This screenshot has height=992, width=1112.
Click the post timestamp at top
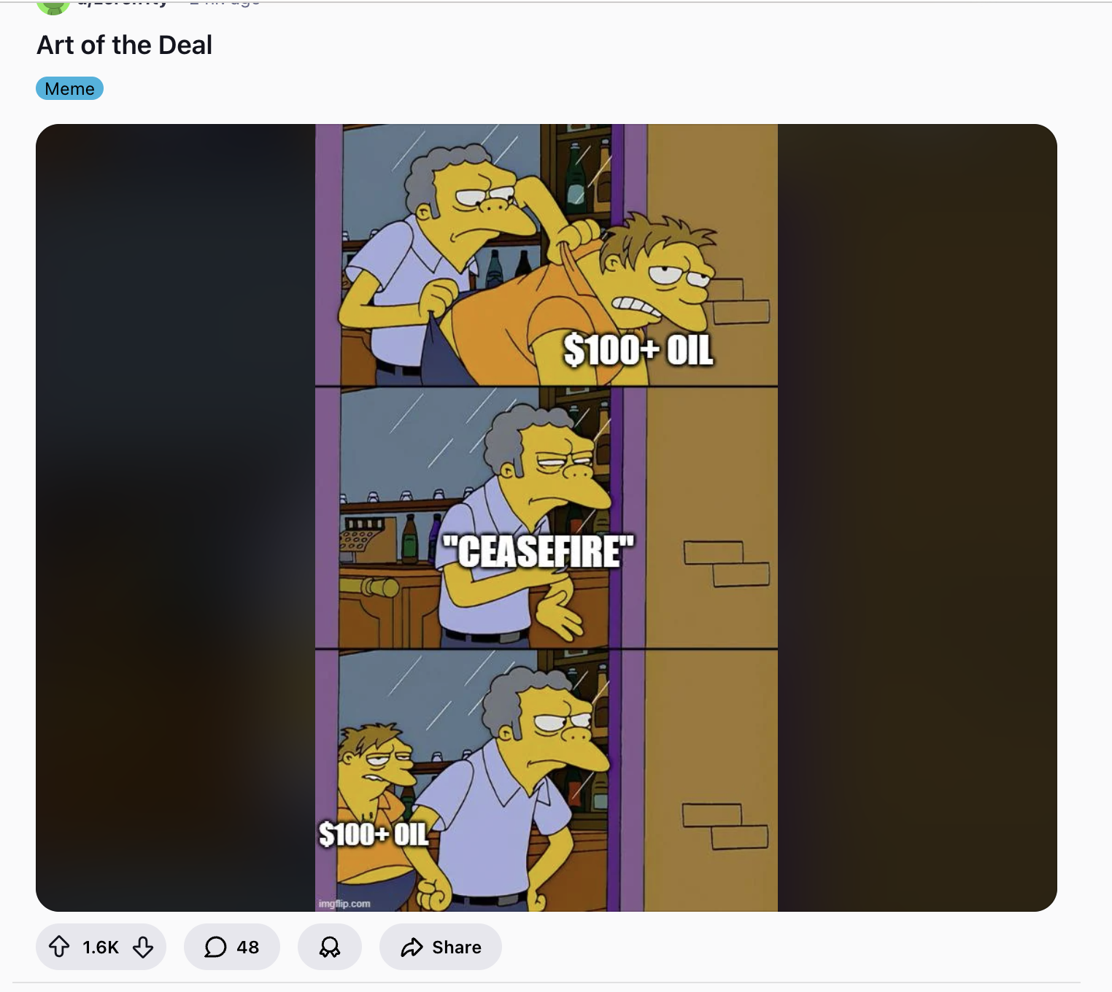(x=223, y=3)
